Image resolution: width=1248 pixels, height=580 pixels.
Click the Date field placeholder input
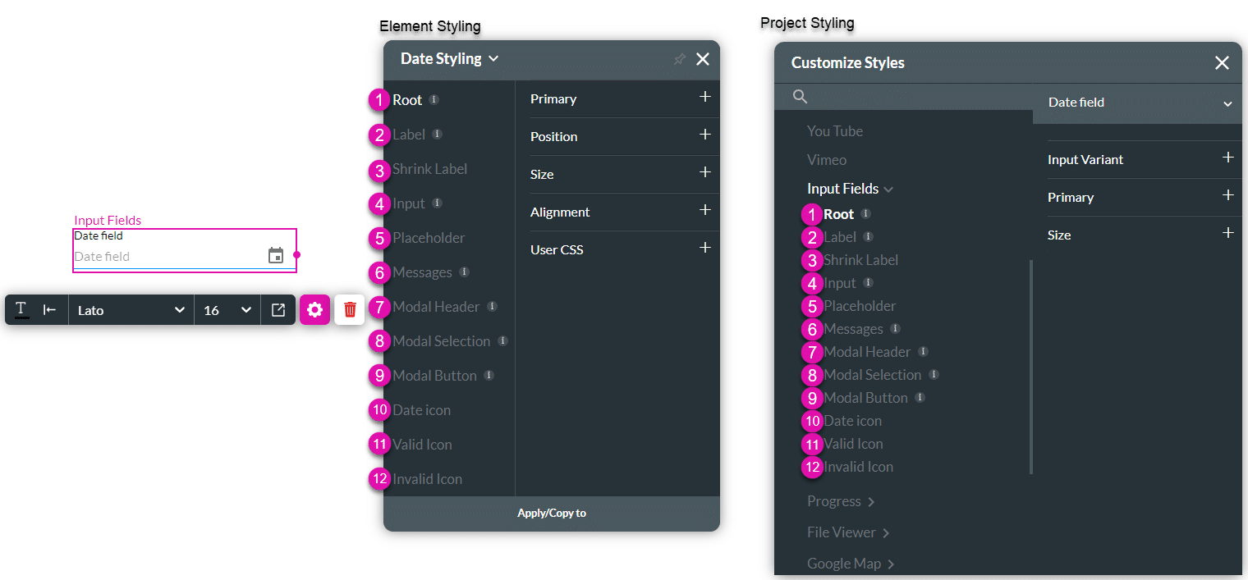164,257
